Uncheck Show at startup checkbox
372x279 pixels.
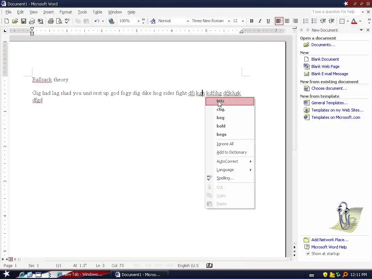click(x=308, y=253)
